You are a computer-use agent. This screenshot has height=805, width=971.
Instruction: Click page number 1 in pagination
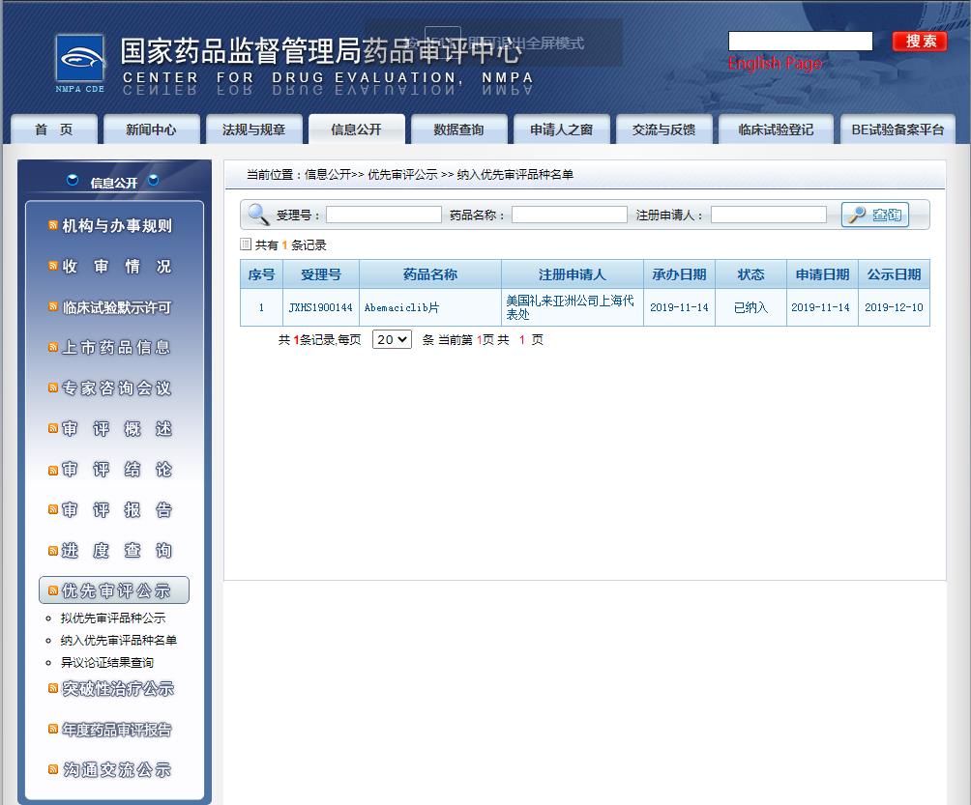tap(522, 340)
